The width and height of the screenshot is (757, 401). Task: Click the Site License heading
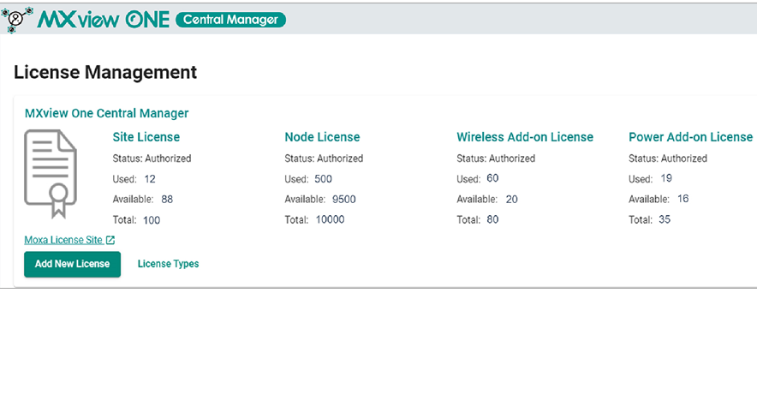(x=146, y=137)
